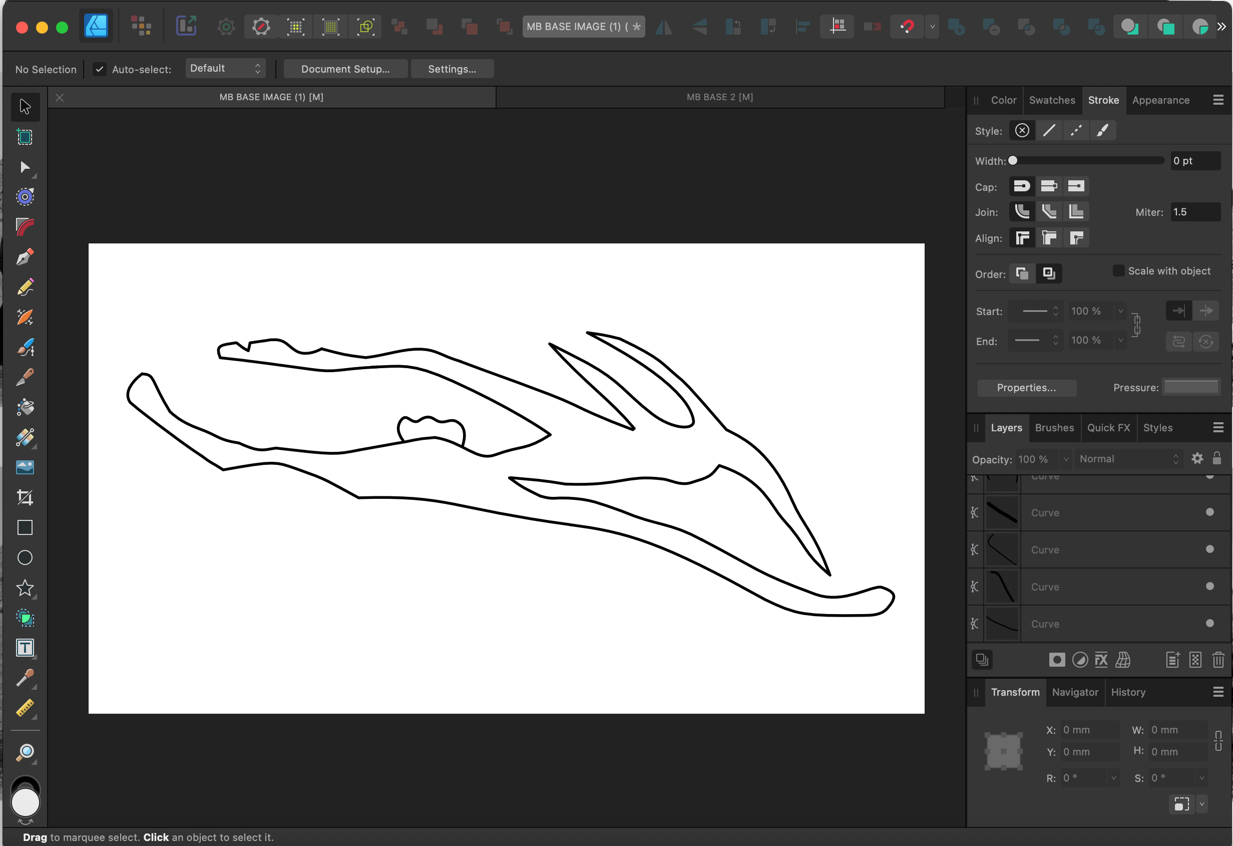Enable Scale with object checkbox
Image resolution: width=1233 pixels, height=846 pixels.
tap(1118, 270)
